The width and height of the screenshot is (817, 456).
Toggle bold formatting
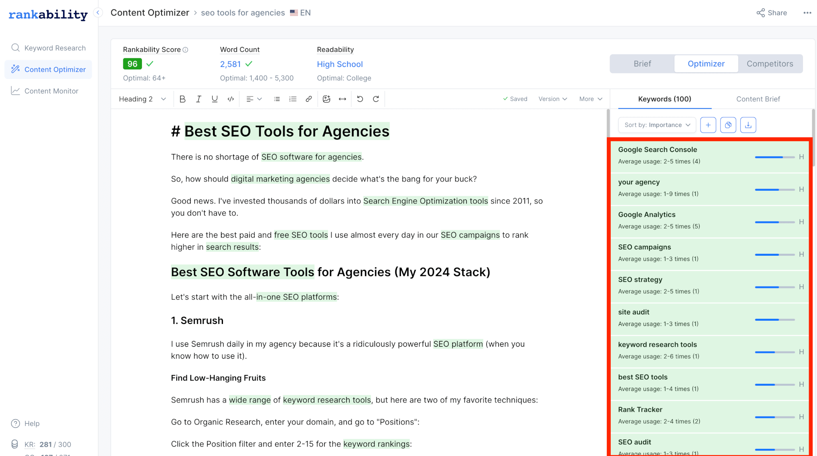(x=182, y=99)
